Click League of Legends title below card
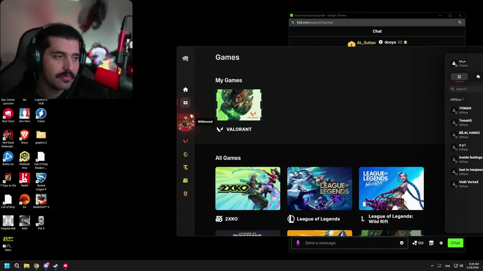Screen dimensions: 483x271 tap(318, 219)
